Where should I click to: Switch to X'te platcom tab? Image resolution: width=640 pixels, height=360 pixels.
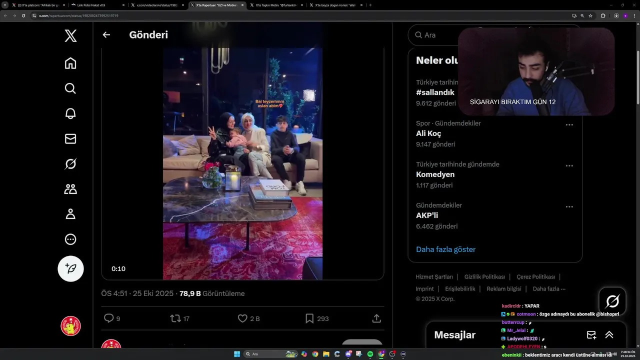pyautogui.click(x=38, y=5)
